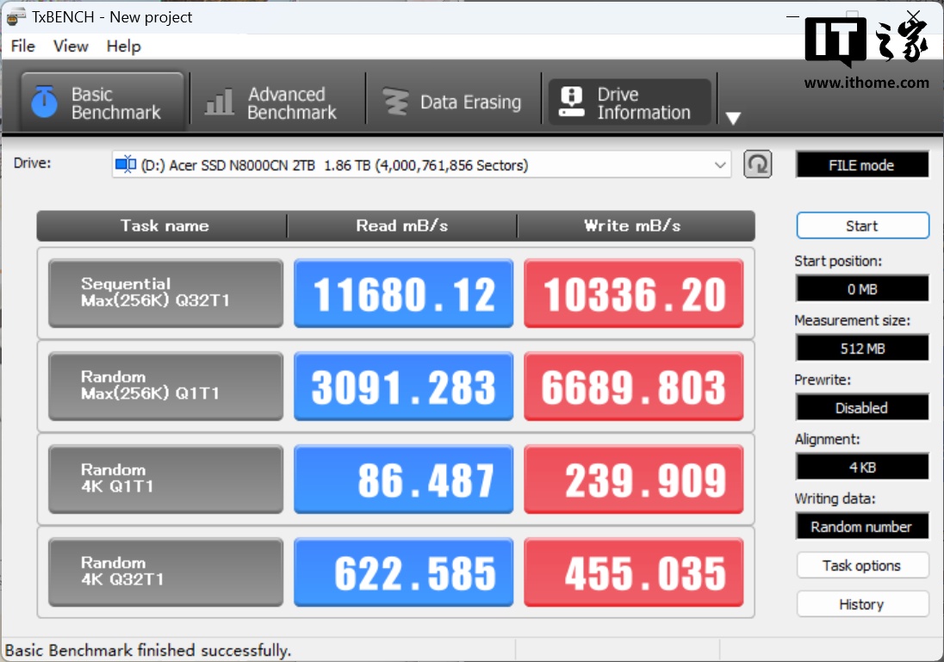Open the benchmark History
The width and height of the screenshot is (944, 662).
[861, 604]
